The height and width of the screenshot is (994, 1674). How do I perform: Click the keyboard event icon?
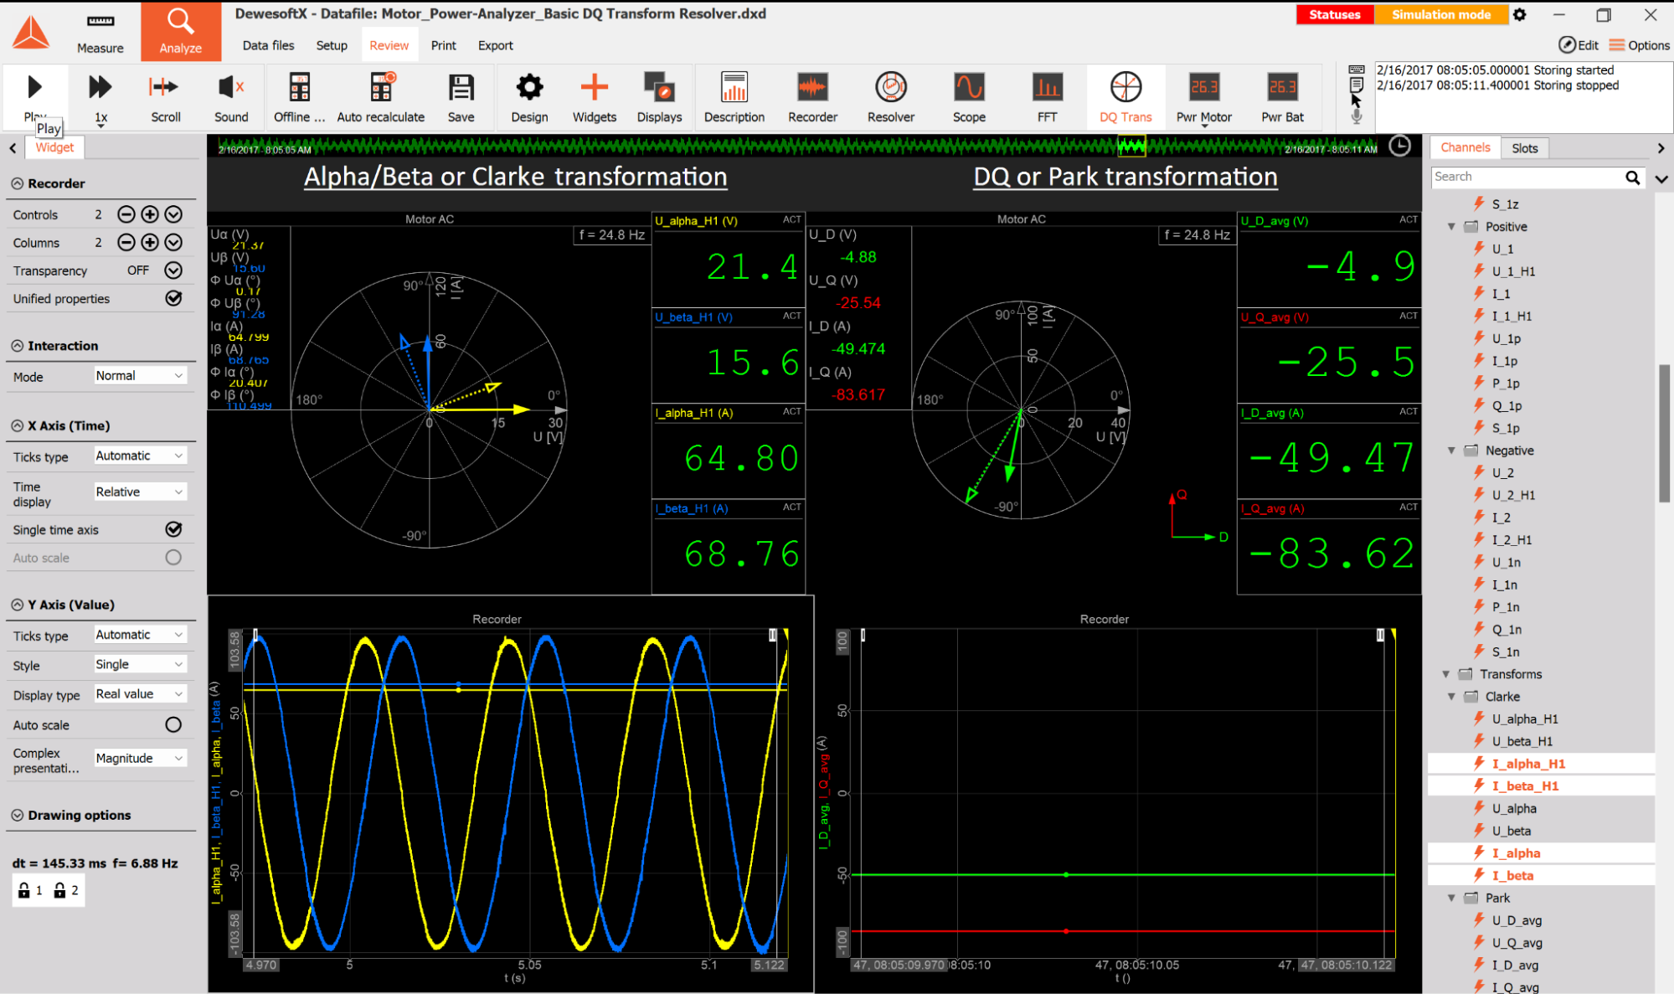pyautogui.click(x=1356, y=70)
